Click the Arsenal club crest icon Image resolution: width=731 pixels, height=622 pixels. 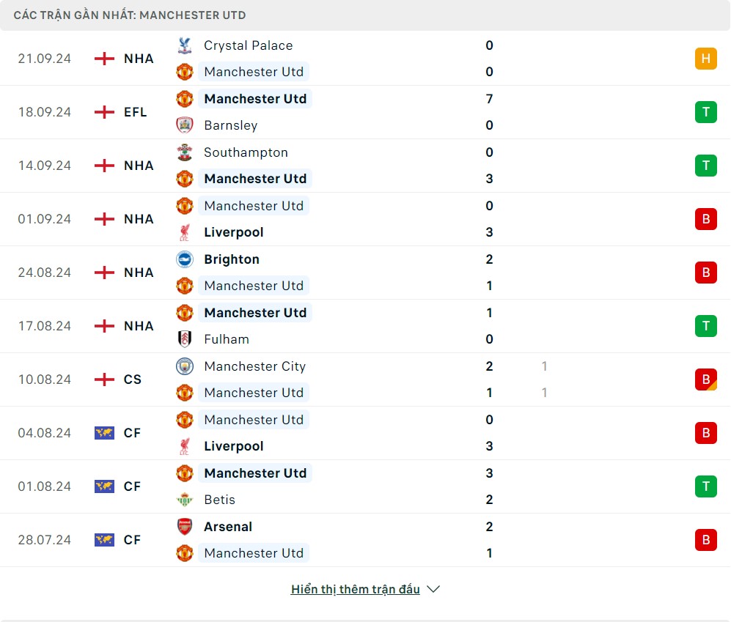pos(185,527)
